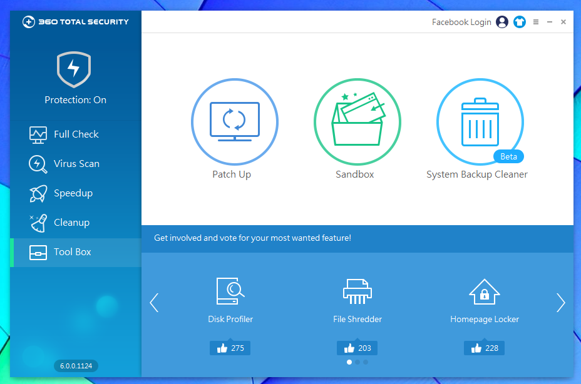This screenshot has width=581, height=384.
Task: Click the Protection On shield icon
Action: point(74,69)
